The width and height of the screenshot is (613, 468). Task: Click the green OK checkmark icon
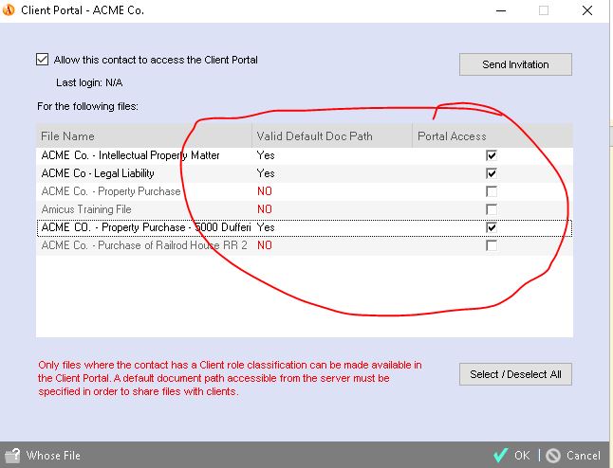click(x=500, y=455)
